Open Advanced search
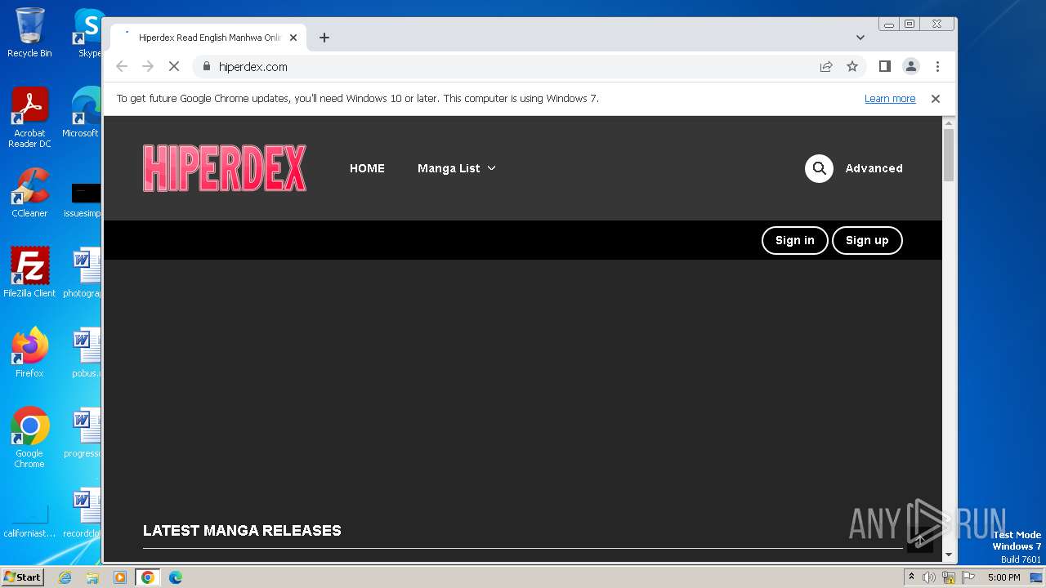The width and height of the screenshot is (1046, 588). pos(874,168)
